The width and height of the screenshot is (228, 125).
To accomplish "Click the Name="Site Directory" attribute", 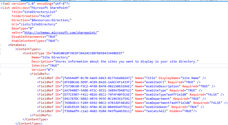I will coord(51,57).
